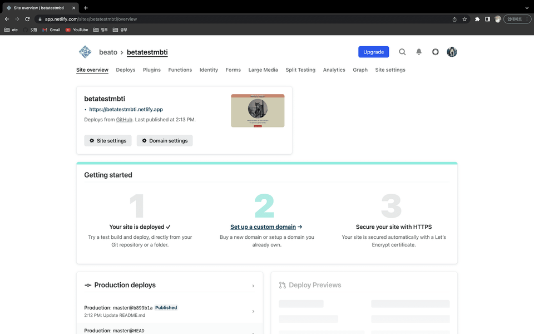Close the Site overview browser tab
Viewport: 534px width, 334px height.
[x=73, y=8]
